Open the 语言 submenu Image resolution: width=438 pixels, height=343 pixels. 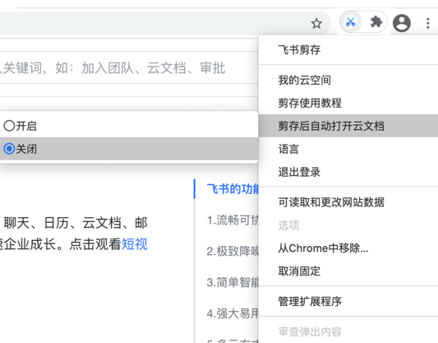click(348, 149)
